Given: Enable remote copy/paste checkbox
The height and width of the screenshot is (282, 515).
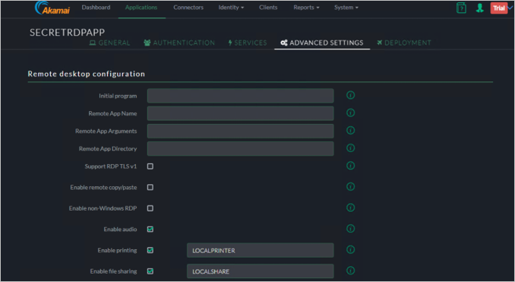Looking at the screenshot, I should 150,187.
